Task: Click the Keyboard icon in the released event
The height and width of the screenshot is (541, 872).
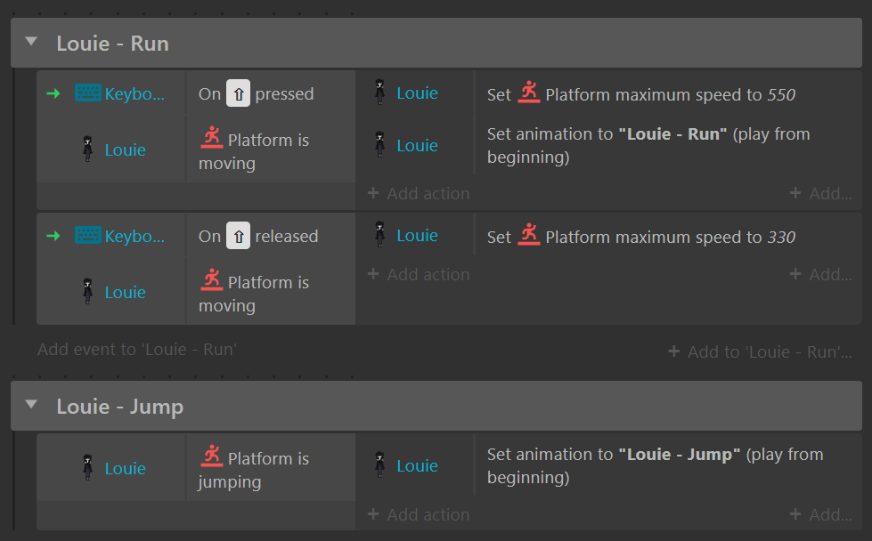Action: 88,236
